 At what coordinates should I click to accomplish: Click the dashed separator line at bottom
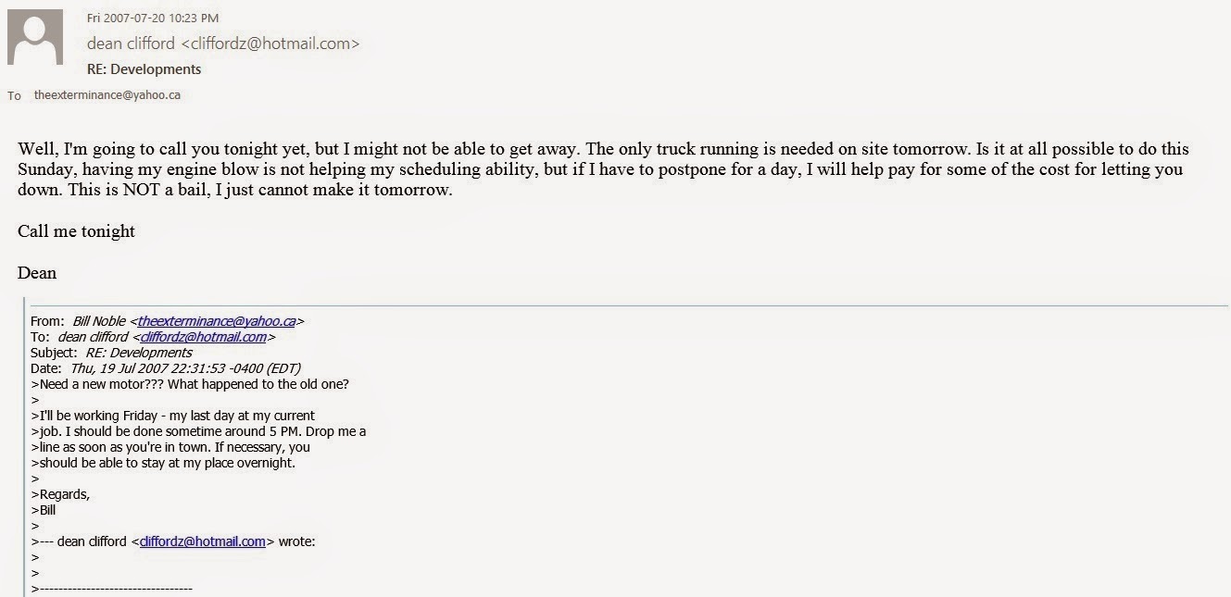pyautogui.click(x=113, y=589)
